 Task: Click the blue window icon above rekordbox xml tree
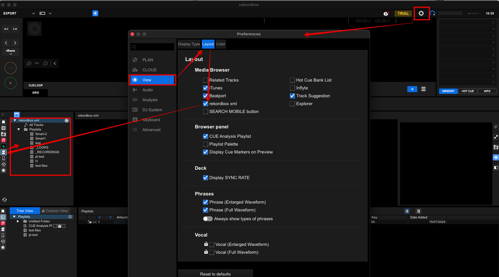(x=17, y=114)
